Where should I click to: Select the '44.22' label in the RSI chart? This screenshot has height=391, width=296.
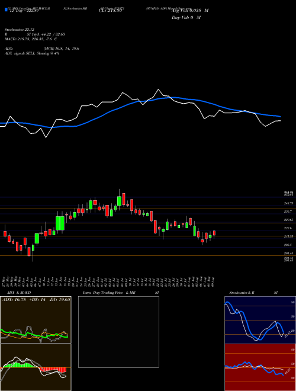[x=288, y=372]
